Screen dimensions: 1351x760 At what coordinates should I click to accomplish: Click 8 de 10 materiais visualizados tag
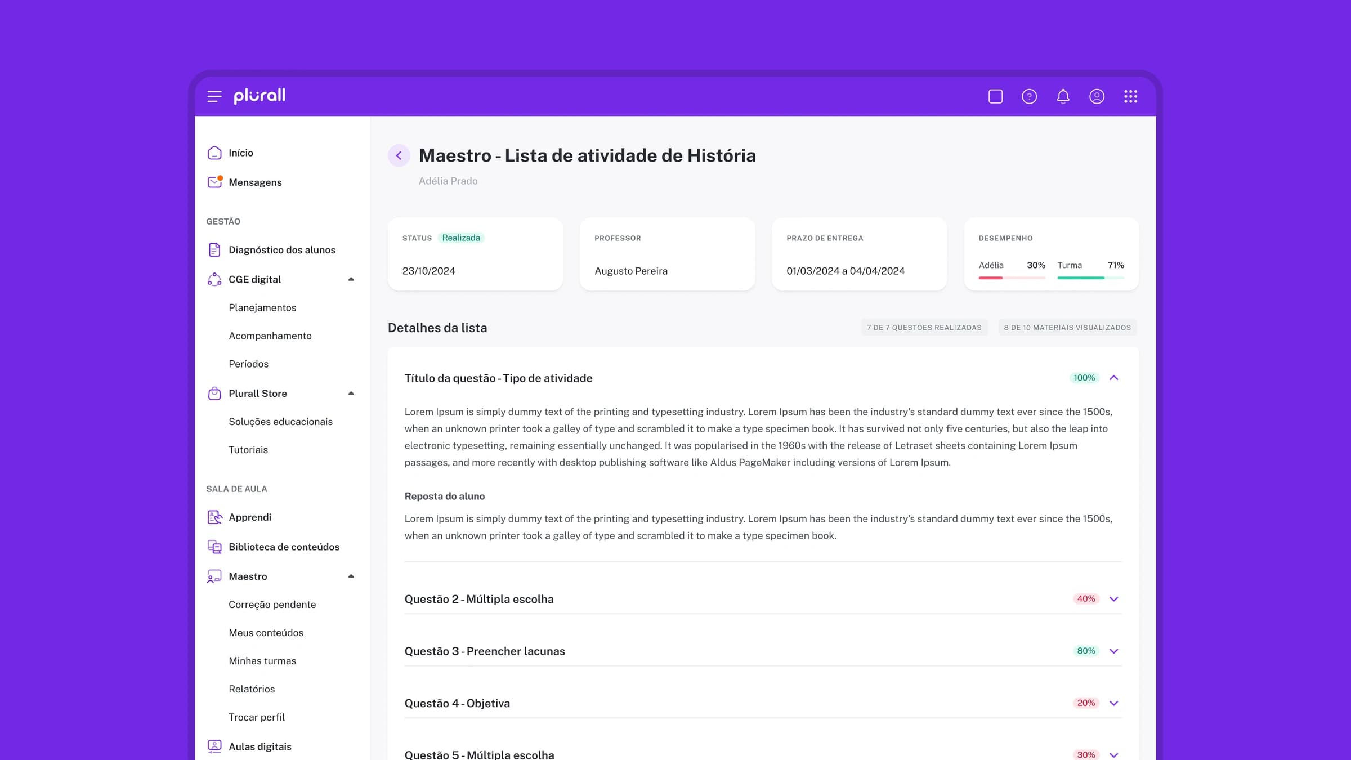(x=1067, y=328)
